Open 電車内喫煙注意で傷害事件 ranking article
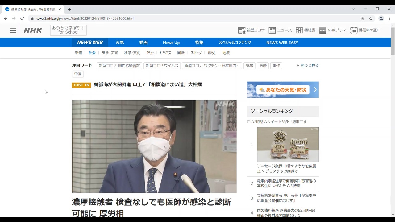Image resolution: width=395 pixels, height=222 pixels. [x=286, y=183]
